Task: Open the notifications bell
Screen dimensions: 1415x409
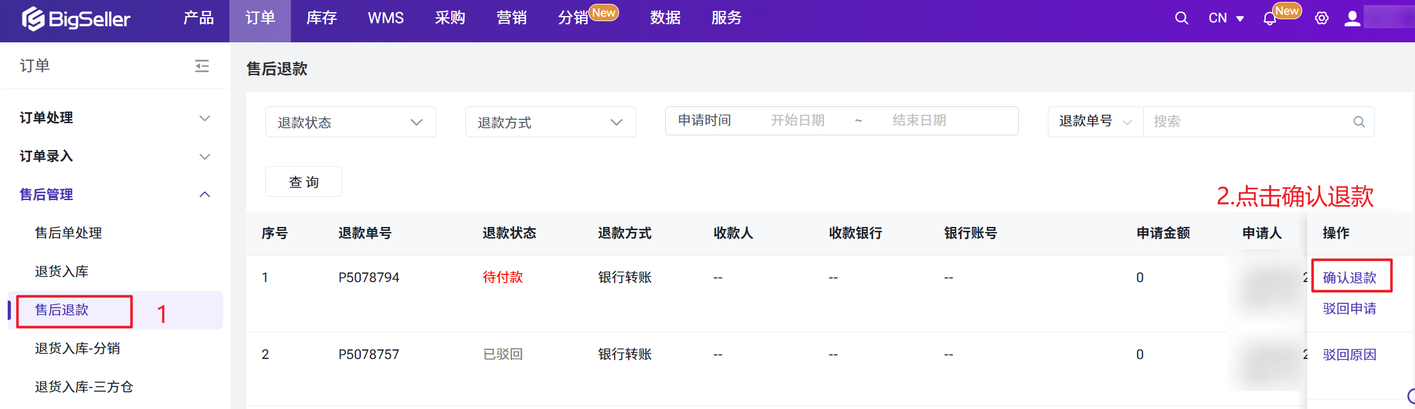Action: (x=1269, y=19)
